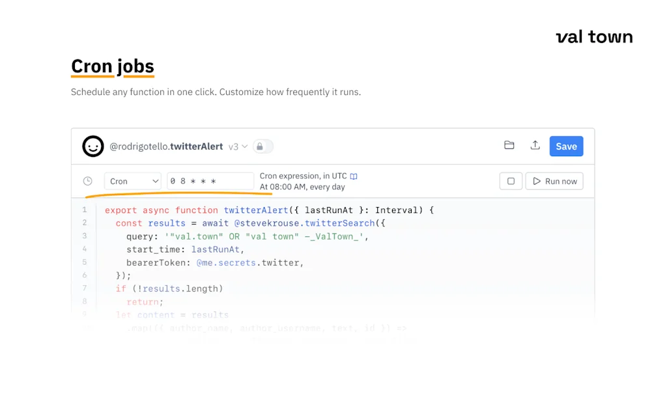Click the val town logo

[594, 37]
